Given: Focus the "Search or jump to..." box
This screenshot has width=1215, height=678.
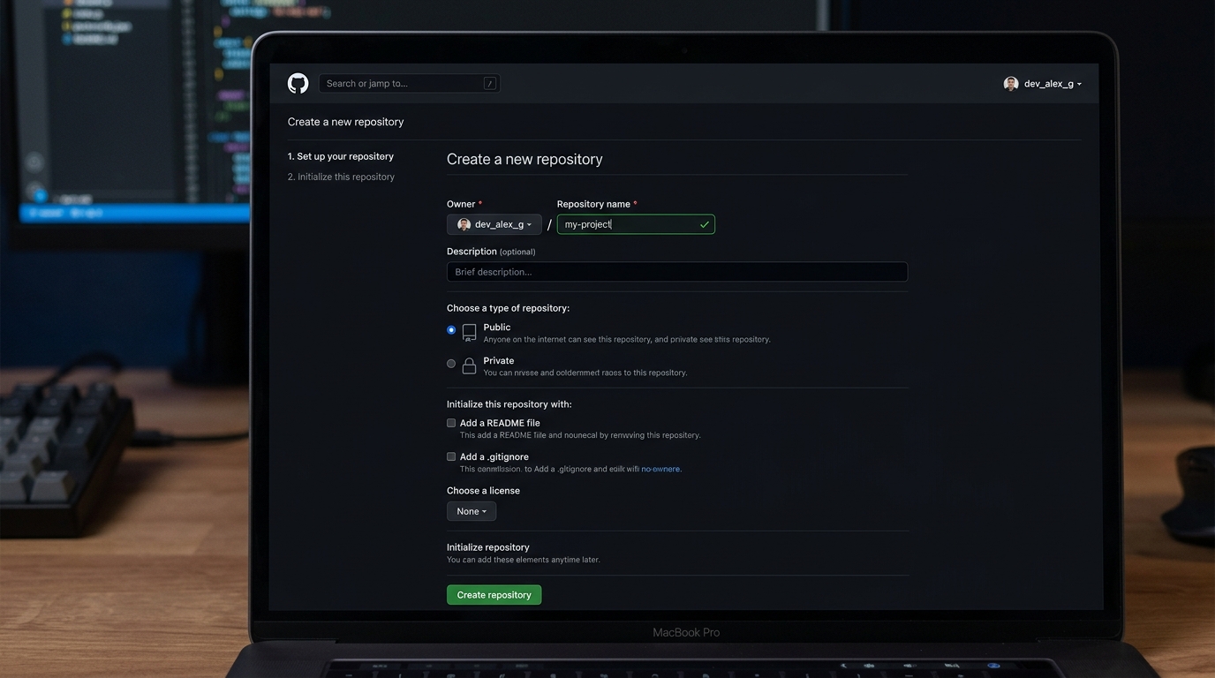Looking at the screenshot, I should pos(409,83).
